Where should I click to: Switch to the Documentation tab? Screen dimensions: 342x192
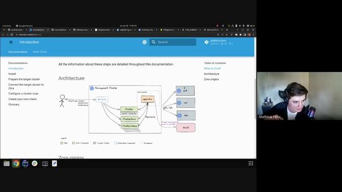[18, 52]
